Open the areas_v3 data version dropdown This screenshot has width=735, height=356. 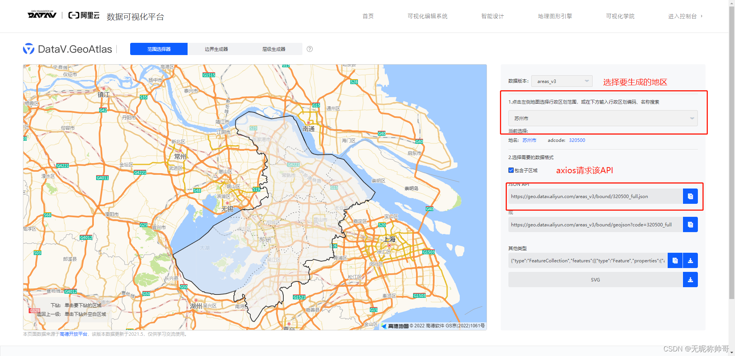(562, 81)
